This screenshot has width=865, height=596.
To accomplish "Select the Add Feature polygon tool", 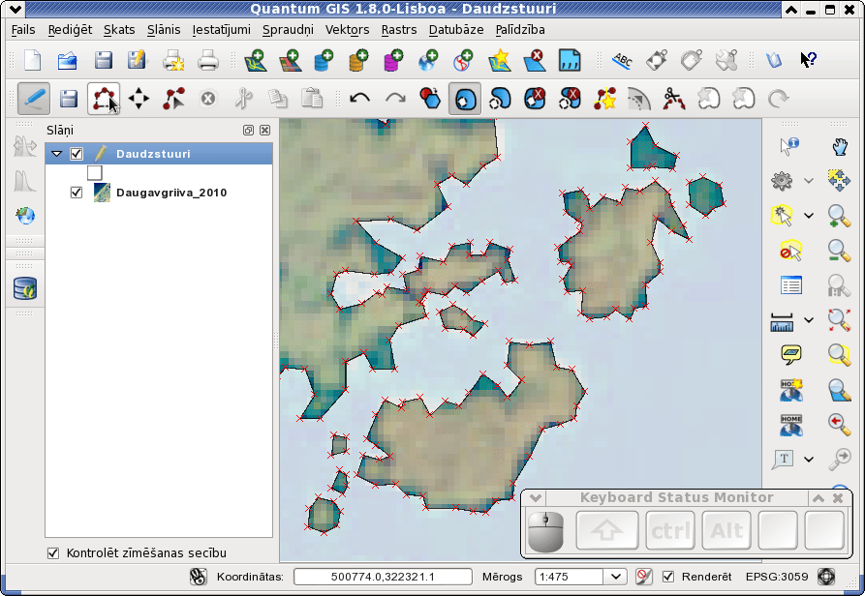I will pos(103,99).
